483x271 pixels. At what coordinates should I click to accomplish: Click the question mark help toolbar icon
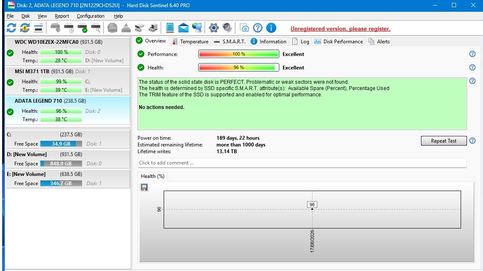pyautogui.click(x=257, y=28)
